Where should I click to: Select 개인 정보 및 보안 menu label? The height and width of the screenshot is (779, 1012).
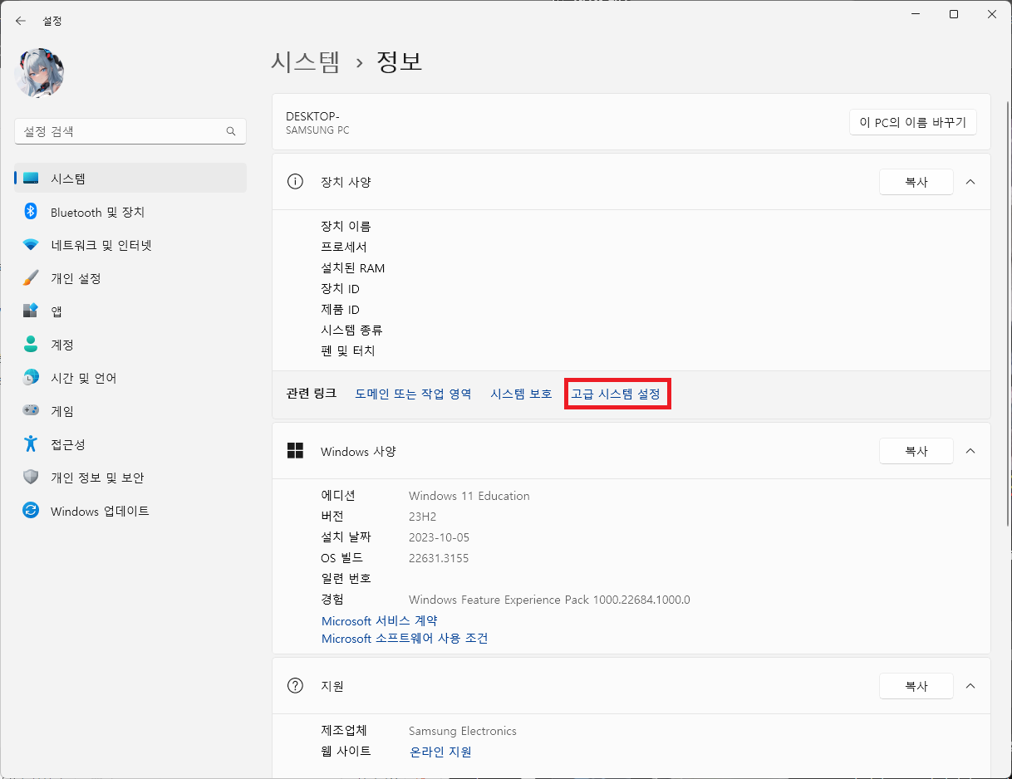coord(97,478)
